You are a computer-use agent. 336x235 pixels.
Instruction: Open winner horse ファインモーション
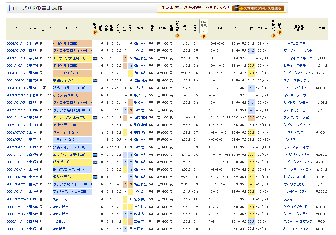pos(297,117)
